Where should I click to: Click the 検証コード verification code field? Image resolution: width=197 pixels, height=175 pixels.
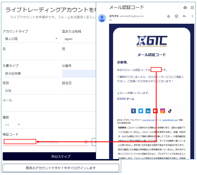click(46, 142)
